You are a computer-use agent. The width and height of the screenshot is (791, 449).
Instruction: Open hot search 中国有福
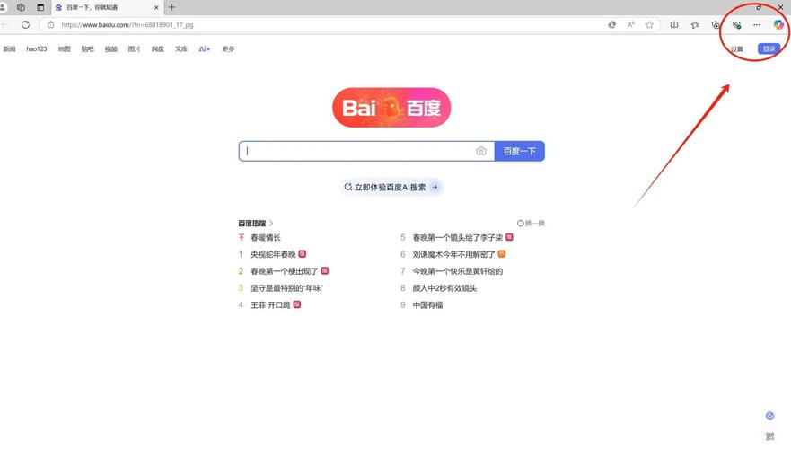coord(427,304)
